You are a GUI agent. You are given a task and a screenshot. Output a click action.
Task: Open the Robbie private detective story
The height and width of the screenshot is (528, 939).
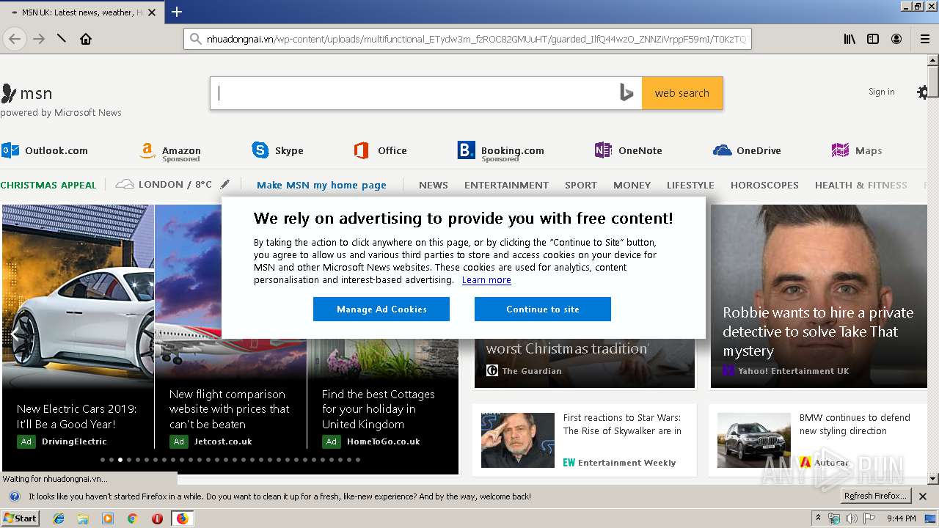(x=818, y=331)
